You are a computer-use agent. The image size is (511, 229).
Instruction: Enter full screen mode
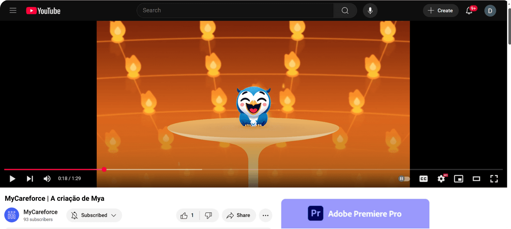tap(494, 179)
